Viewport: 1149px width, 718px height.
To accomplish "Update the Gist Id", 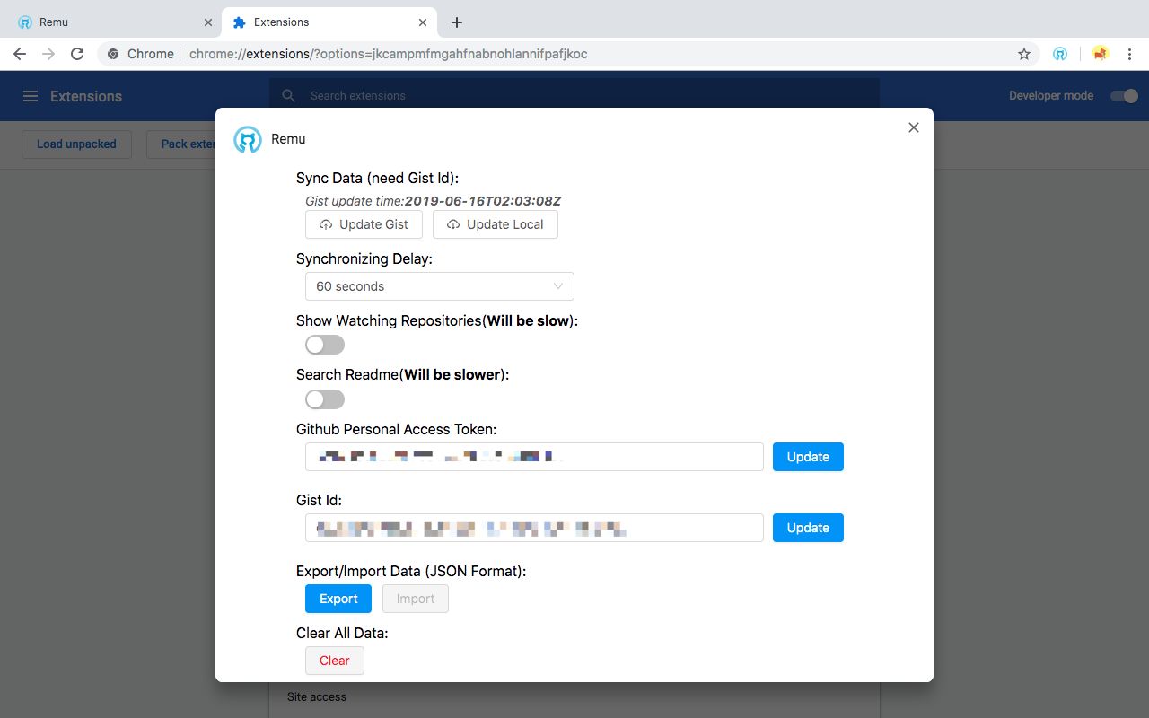I will pos(808,528).
